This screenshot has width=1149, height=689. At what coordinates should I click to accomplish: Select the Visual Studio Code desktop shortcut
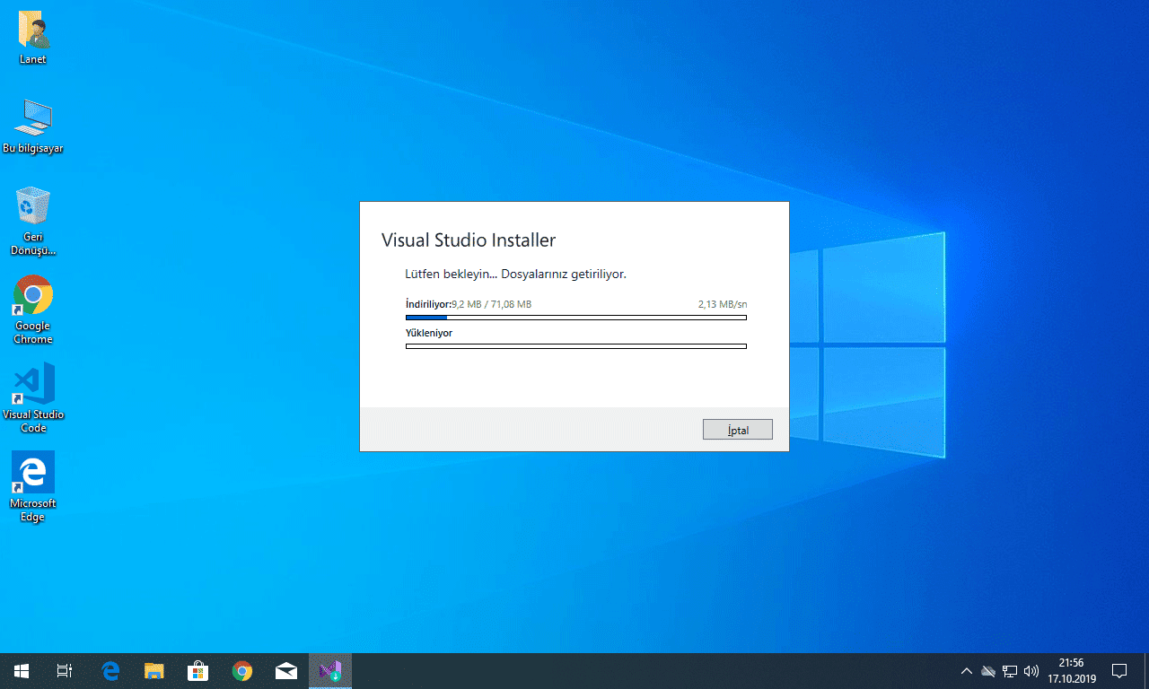[33, 398]
